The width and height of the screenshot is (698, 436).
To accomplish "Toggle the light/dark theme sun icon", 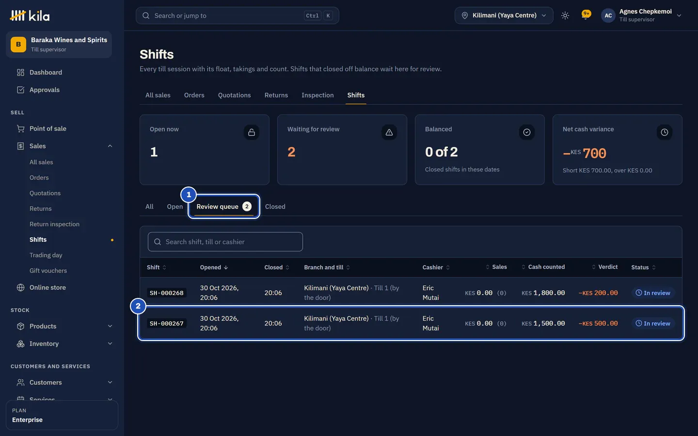I will [565, 16].
